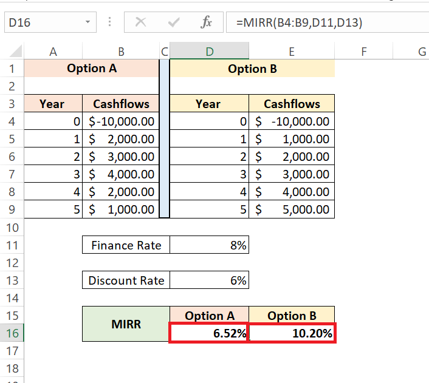429x383 pixels.
Task: Select row 18 header
Action: pyautogui.click(x=12, y=368)
